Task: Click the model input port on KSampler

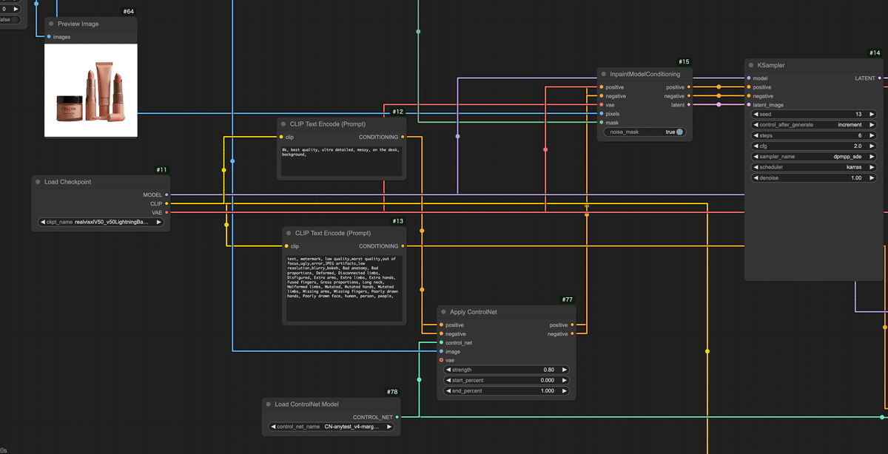Action: 748,78
